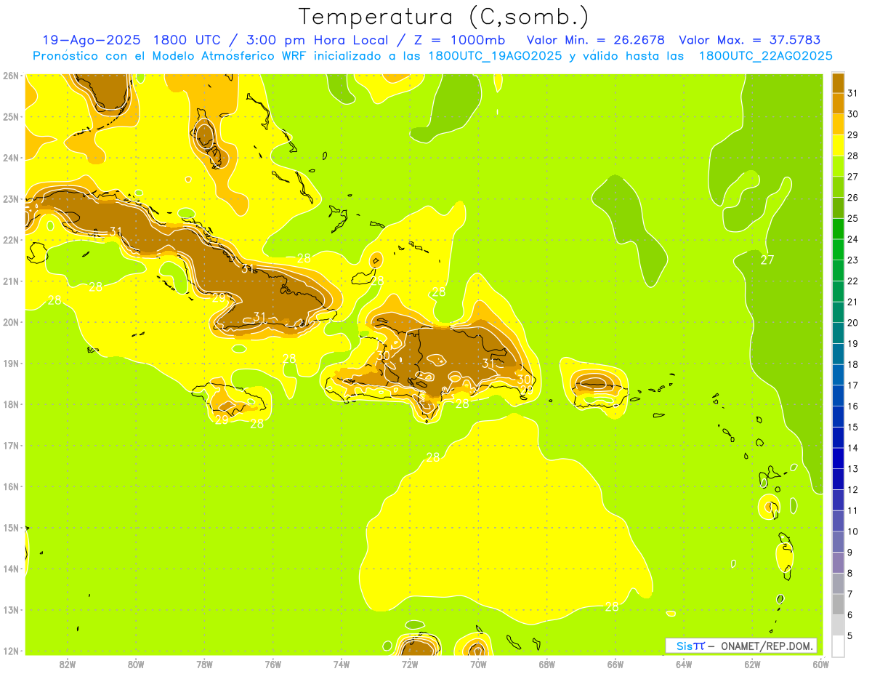Click the "SisTT – ONAMET/REP.DOM." credit box
Image resolution: width=872 pixels, height=674 pixels.
tap(741, 646)
